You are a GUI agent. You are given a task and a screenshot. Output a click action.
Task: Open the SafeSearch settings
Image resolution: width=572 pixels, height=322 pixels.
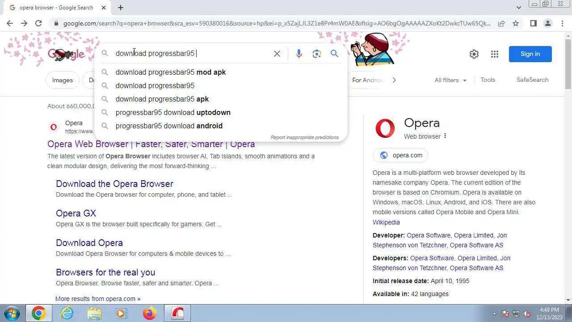click(532, 80)
